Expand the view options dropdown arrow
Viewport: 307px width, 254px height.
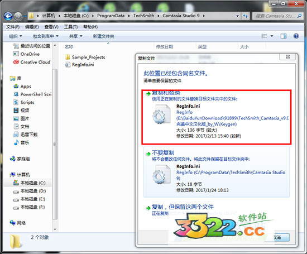point(272,36)
